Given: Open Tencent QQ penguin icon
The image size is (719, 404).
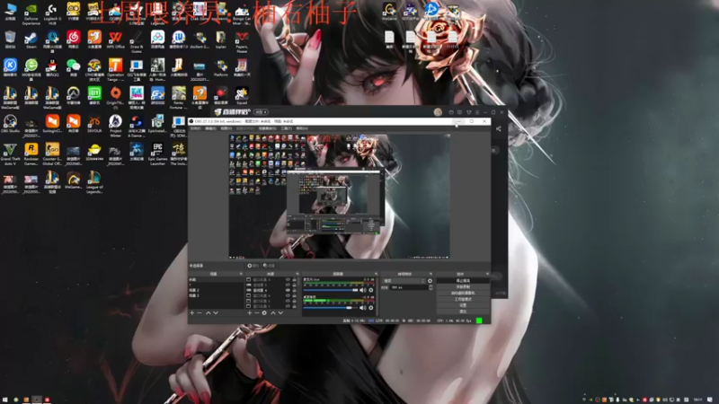Looking at the screenshot, I should (52, 69).
